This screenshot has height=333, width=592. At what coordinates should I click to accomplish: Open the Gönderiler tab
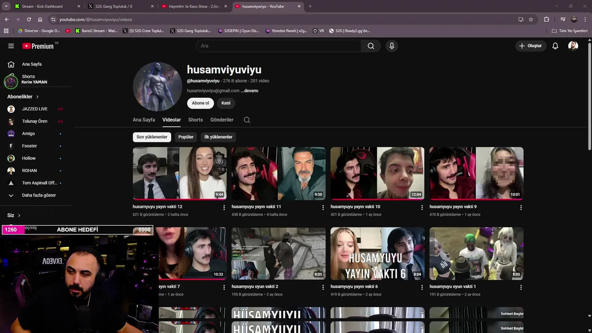coord(222,120)
